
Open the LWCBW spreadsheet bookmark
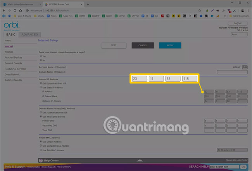click(94, 16)
